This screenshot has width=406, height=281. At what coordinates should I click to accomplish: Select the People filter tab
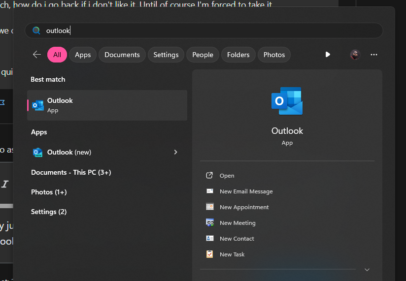pos(203,55)
